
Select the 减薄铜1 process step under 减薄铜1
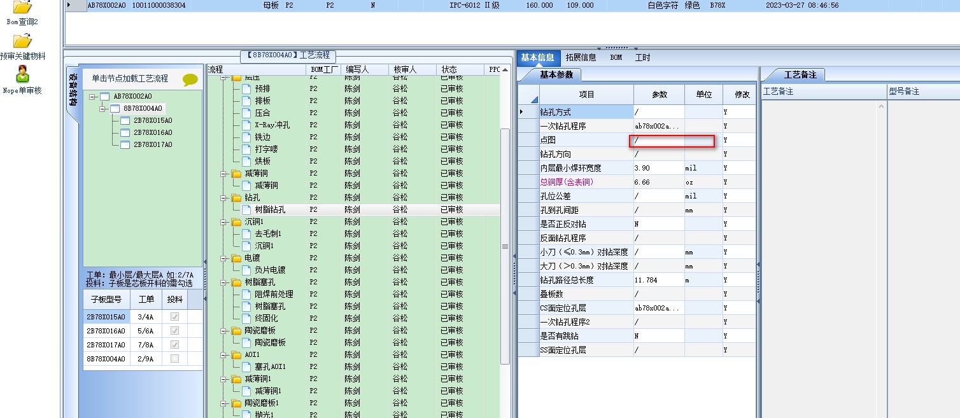coord(268,391)
